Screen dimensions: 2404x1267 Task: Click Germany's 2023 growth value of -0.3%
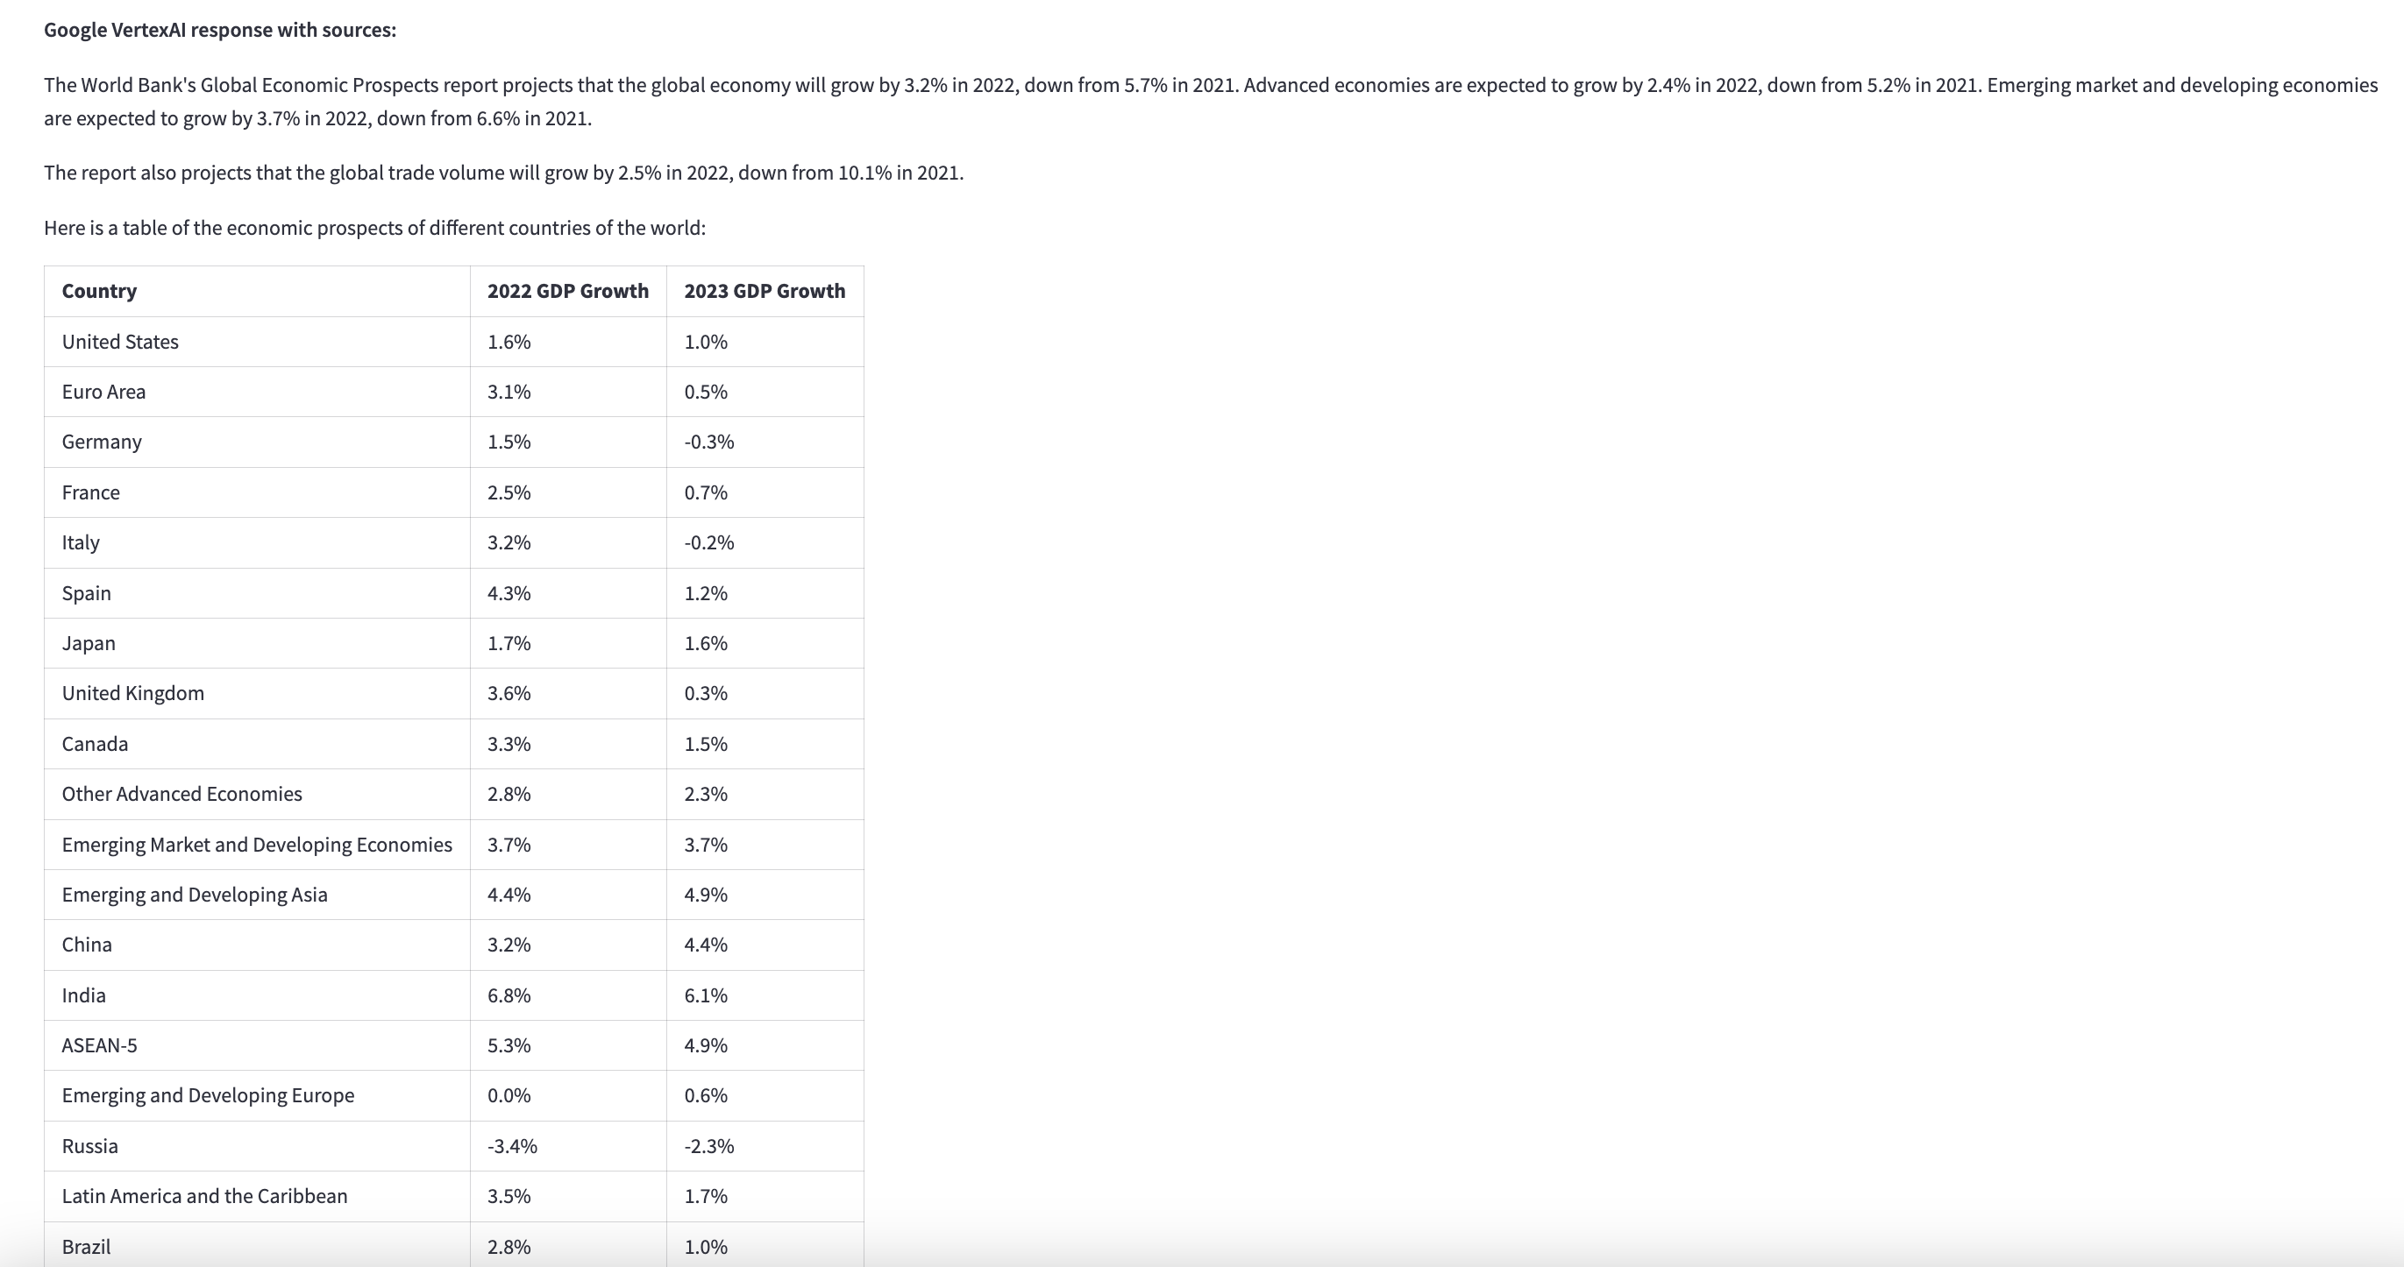click(x=708, y=442)
